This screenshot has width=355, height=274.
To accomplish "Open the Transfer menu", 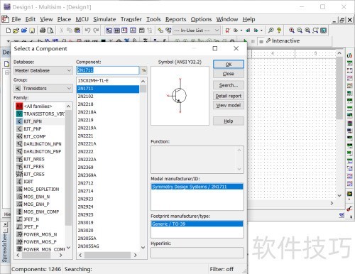I will (x=131, y=19).
